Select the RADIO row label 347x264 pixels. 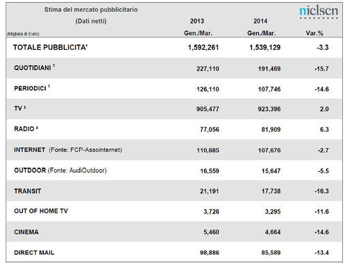pos(26,129)
